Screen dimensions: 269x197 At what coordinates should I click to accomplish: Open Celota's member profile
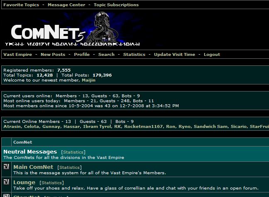click(32, 127)
